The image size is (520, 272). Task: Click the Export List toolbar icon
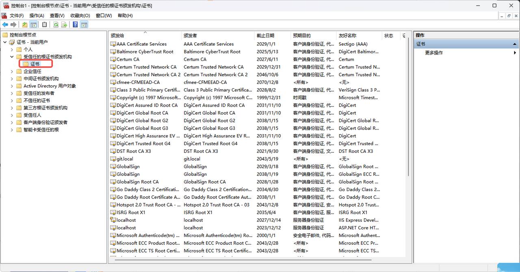pos(64,24)
